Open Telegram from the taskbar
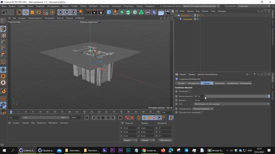Screen dimensions: 275x154 tap(186, 150)
